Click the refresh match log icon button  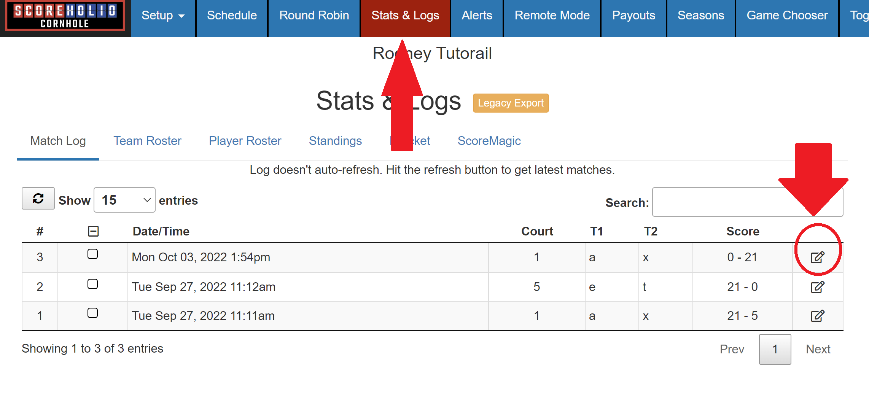tap(38, 199)
